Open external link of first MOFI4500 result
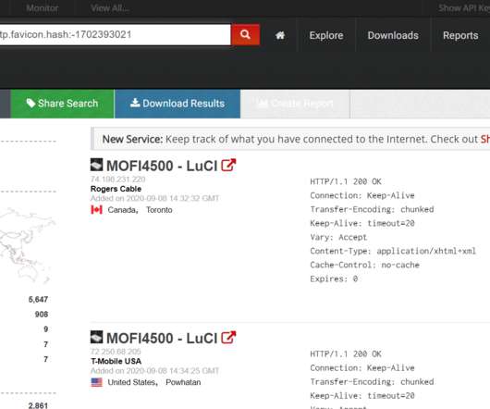The height and width of the screenshot is (409, 490). (228, 165)
